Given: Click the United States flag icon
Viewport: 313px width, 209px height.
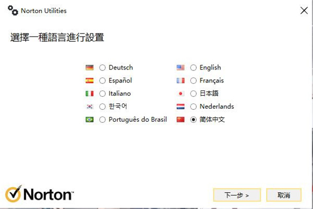Looking at the screenshot, I should tap(180, 67).
